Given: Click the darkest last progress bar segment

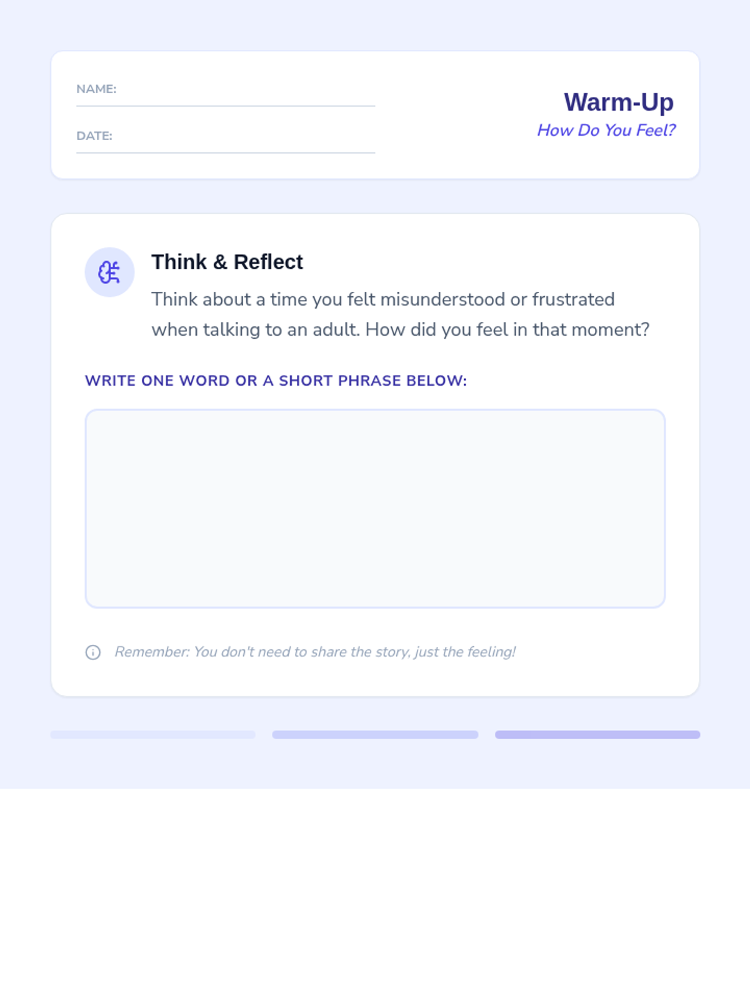Looking at the screenshot, I should coord(597,734).
